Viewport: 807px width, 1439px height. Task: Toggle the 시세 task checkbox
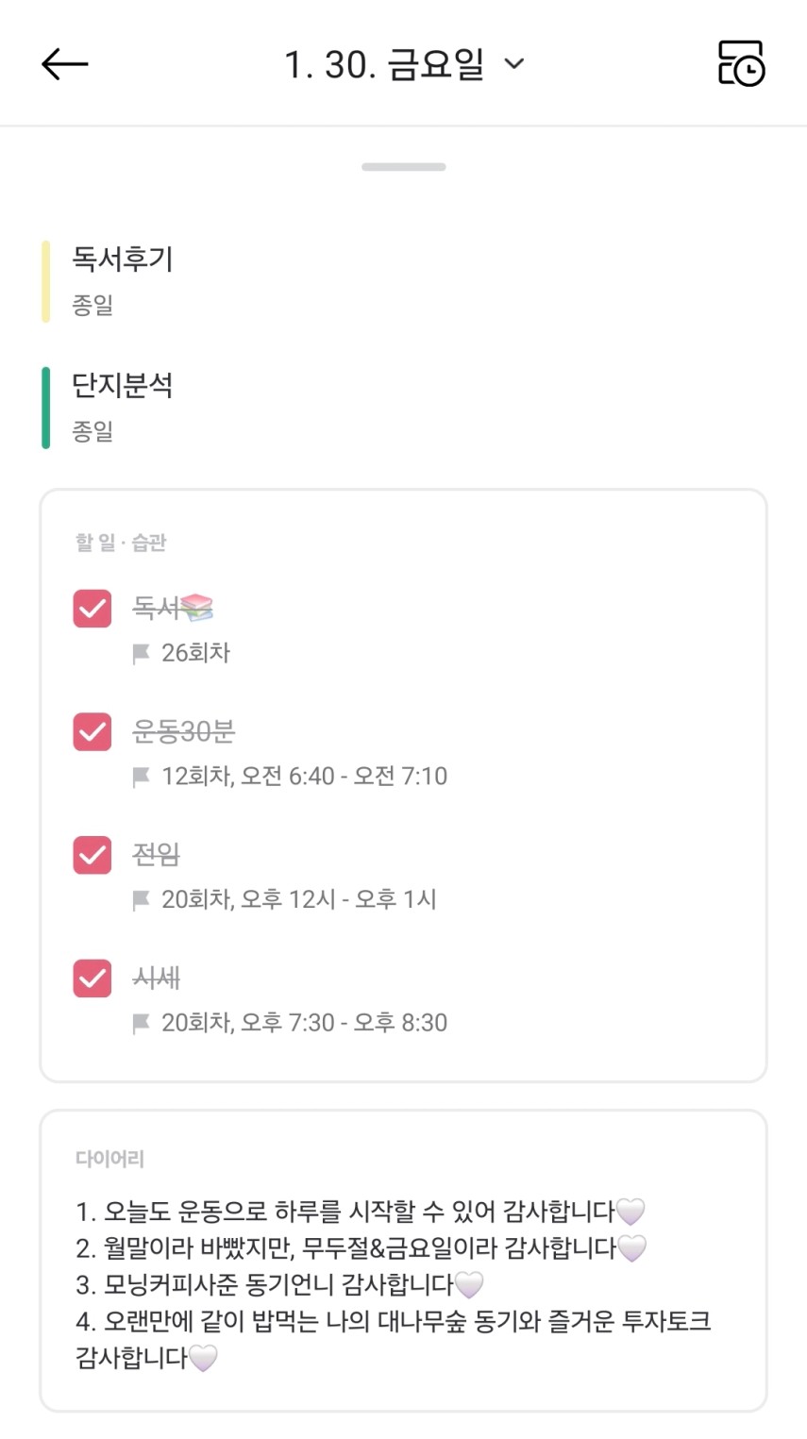(x=92, y=979)
